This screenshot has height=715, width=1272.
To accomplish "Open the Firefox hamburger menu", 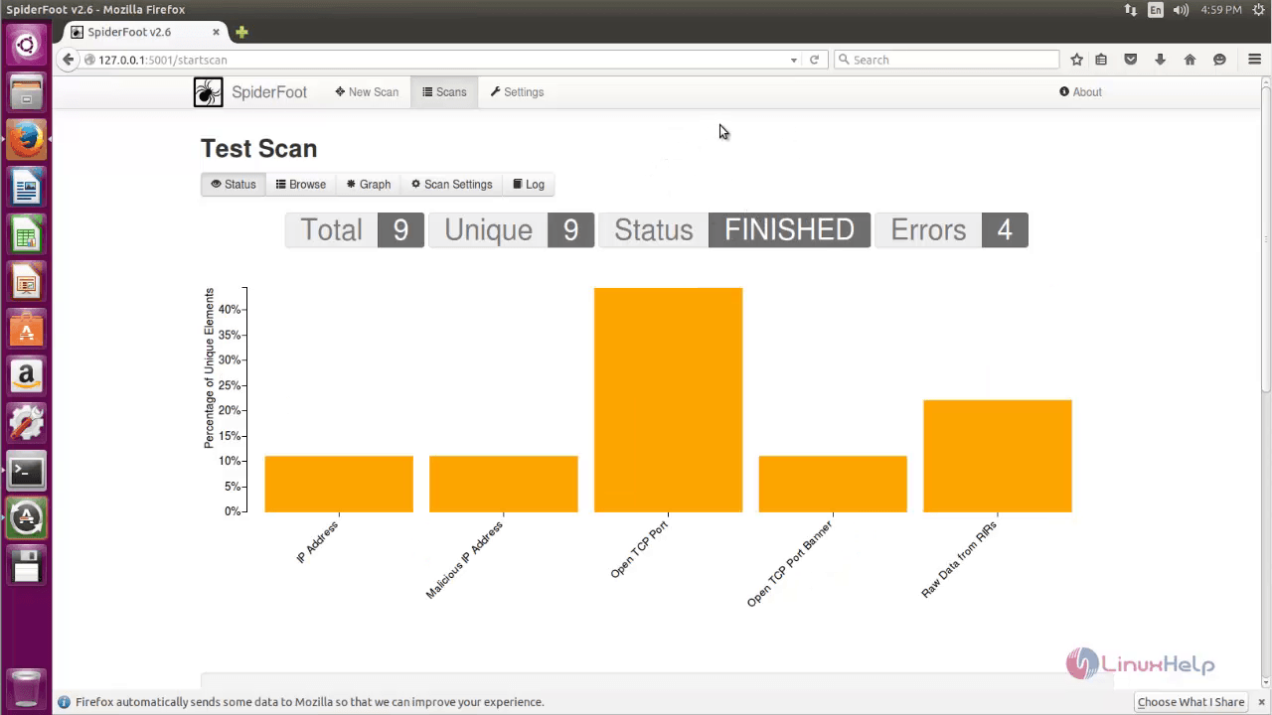I will point(1254,60).
